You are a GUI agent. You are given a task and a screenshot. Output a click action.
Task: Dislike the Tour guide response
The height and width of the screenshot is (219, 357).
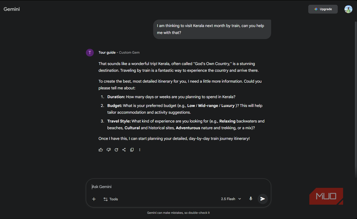point(109,150)
